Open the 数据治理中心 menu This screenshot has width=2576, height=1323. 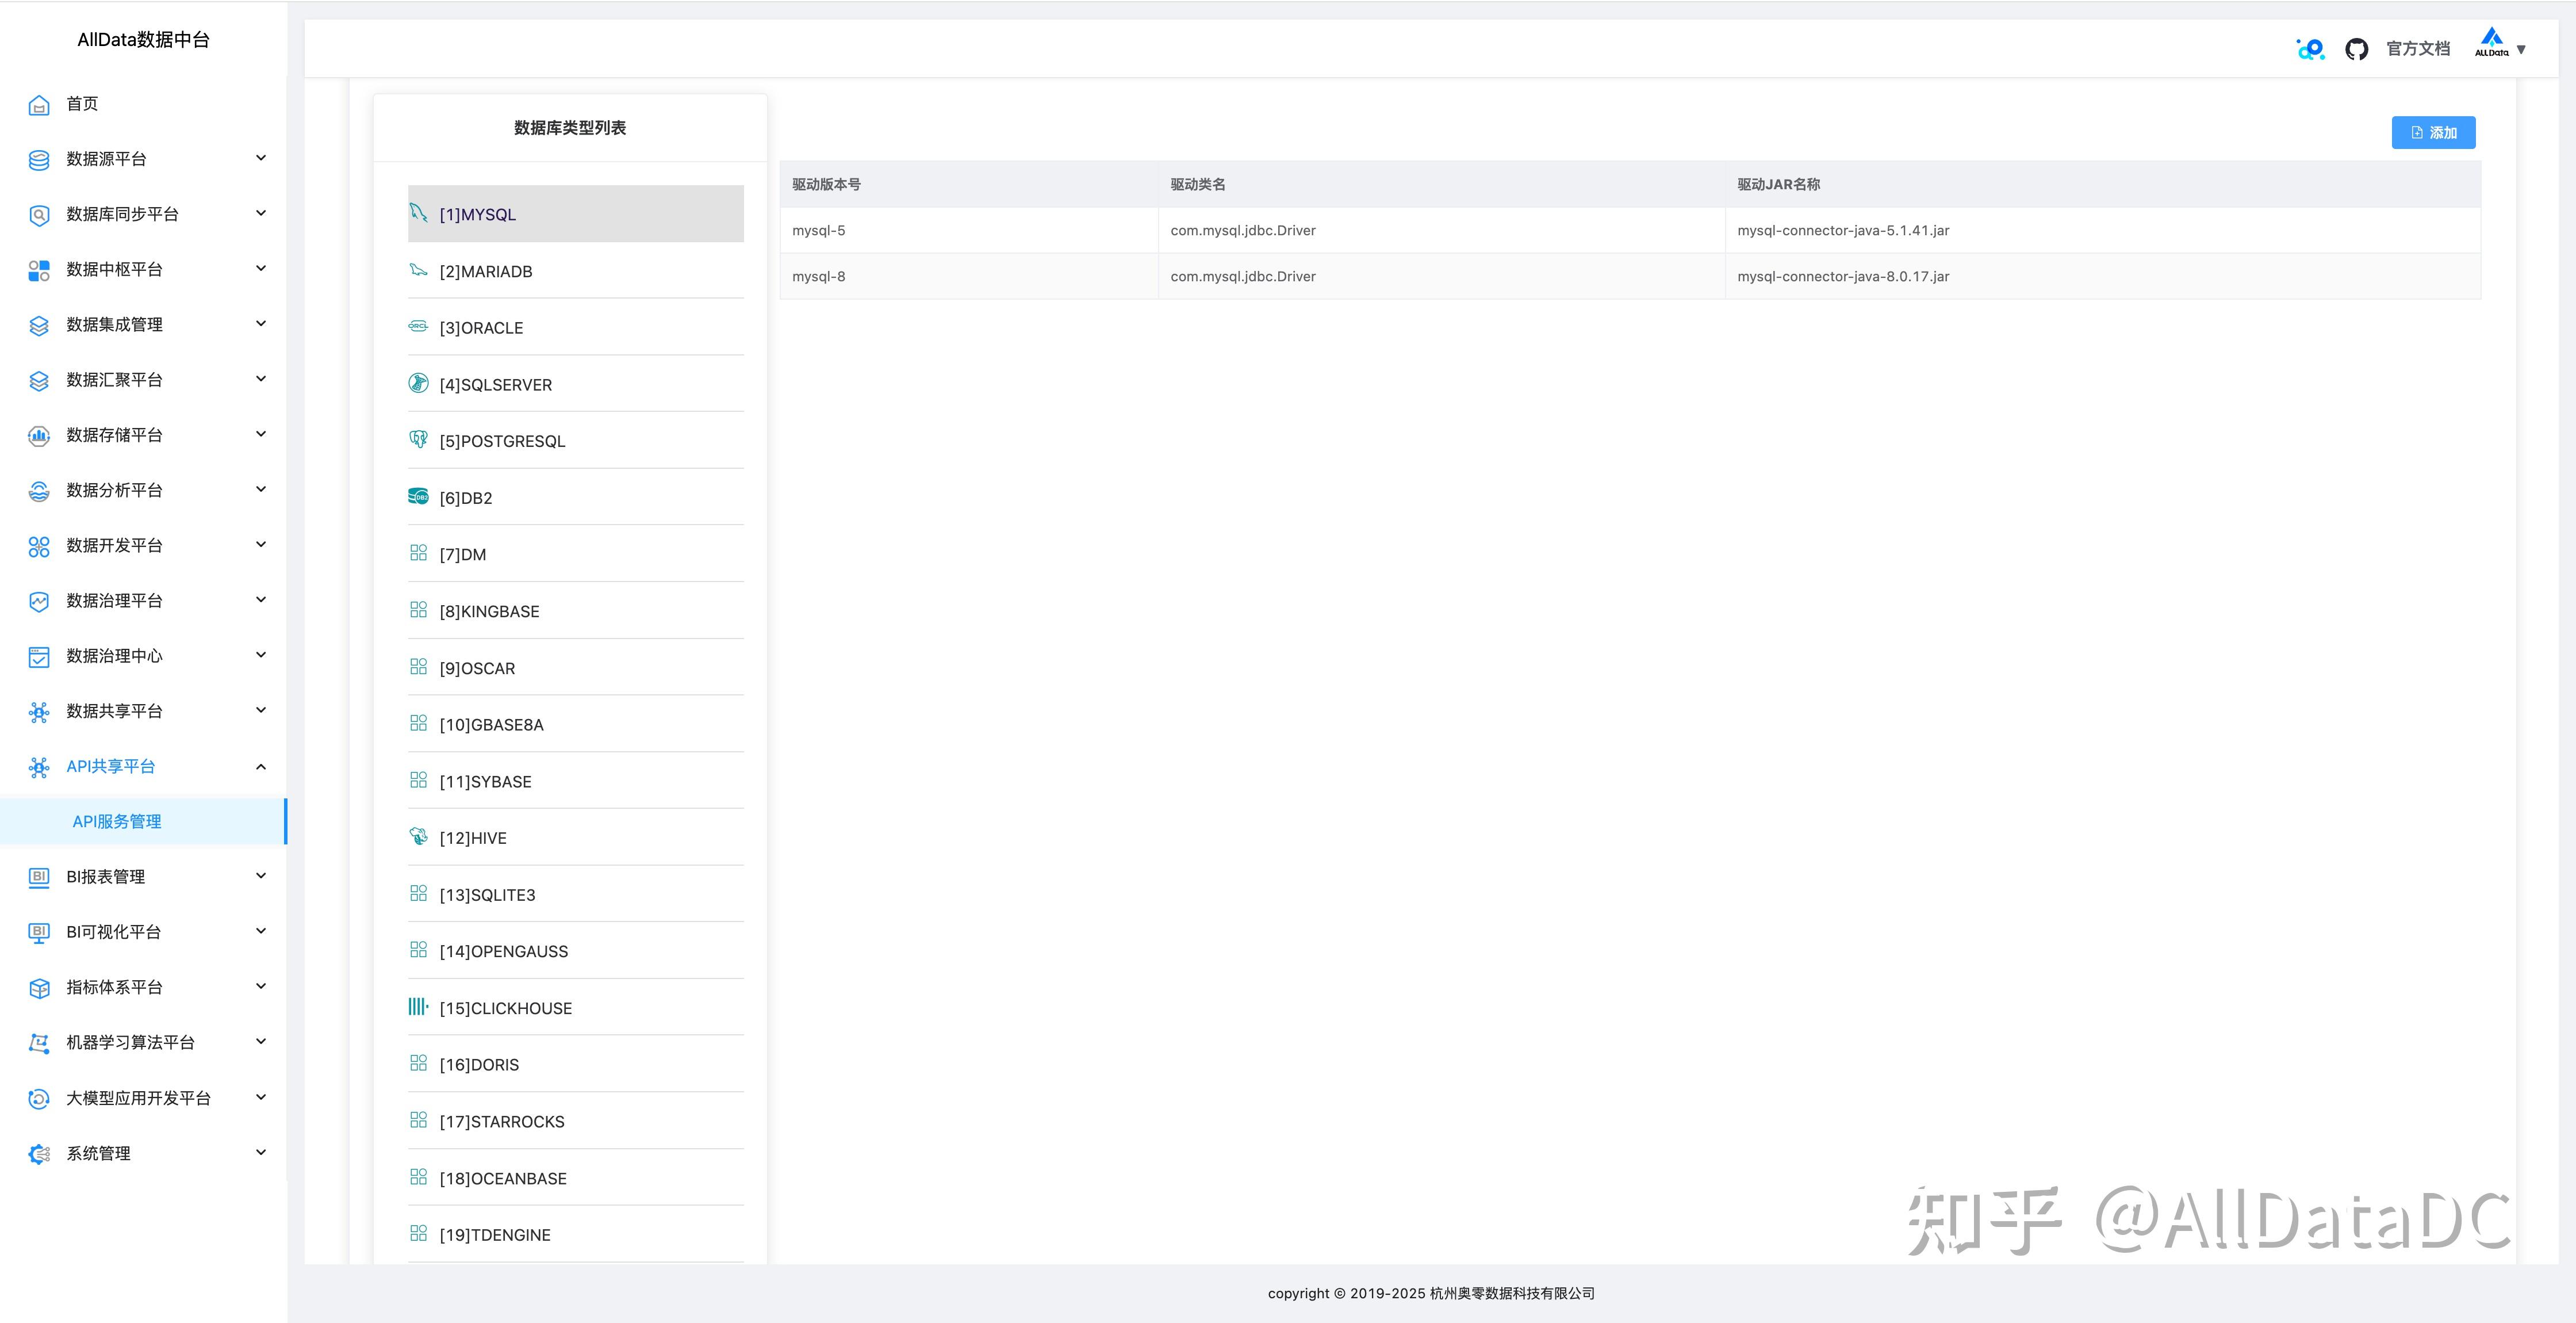tap(144, 656)
